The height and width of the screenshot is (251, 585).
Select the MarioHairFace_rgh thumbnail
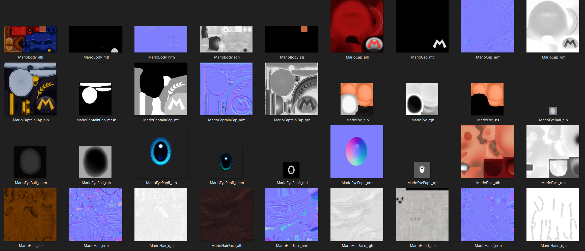click(357, 215)
